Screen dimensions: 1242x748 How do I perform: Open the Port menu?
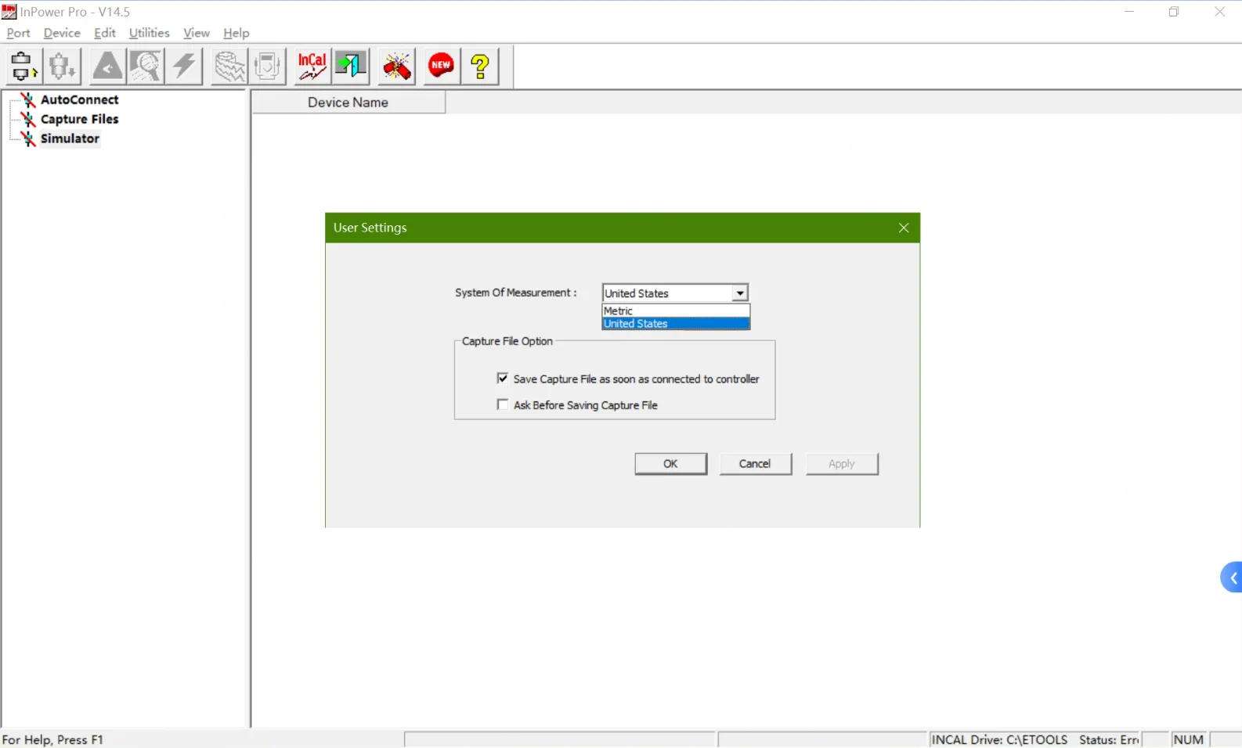click(x=18, y=33)
